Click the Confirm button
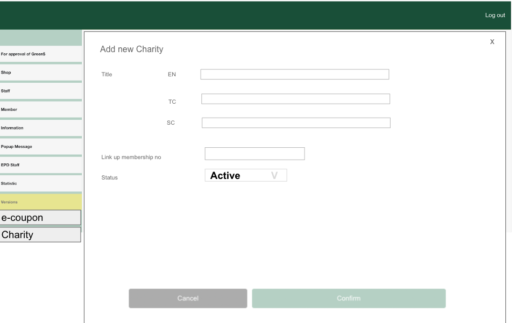The height and width of the screenshot is (323, 515). pyautogui.click(x=348, y=298)
